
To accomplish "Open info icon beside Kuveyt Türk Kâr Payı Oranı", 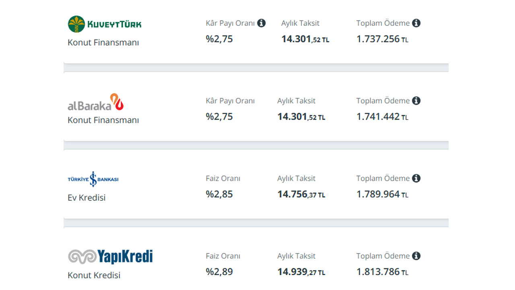I will [x=262, y=23].
